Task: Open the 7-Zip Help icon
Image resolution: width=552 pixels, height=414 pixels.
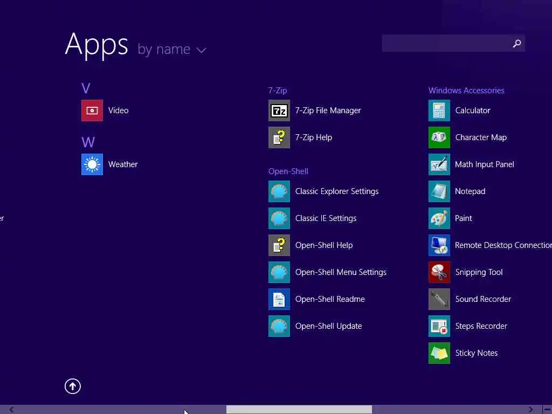Action: pyautogui.click(x=279, y=137)
